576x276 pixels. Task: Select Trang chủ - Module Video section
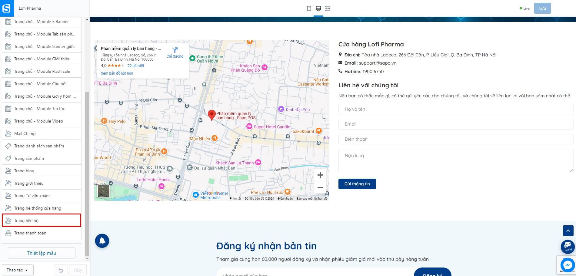click(42, 121)
